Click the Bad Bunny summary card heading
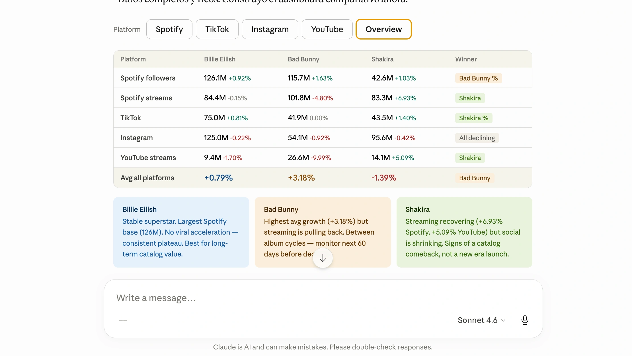The image size is (632, 356). (281, 210)
